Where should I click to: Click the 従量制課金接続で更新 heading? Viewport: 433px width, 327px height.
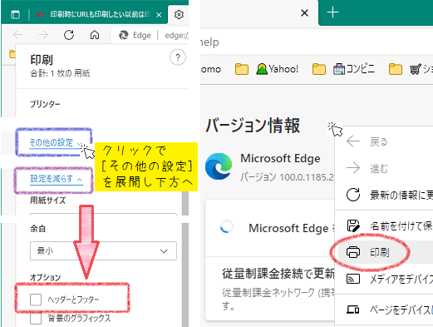tap(278, 274)
